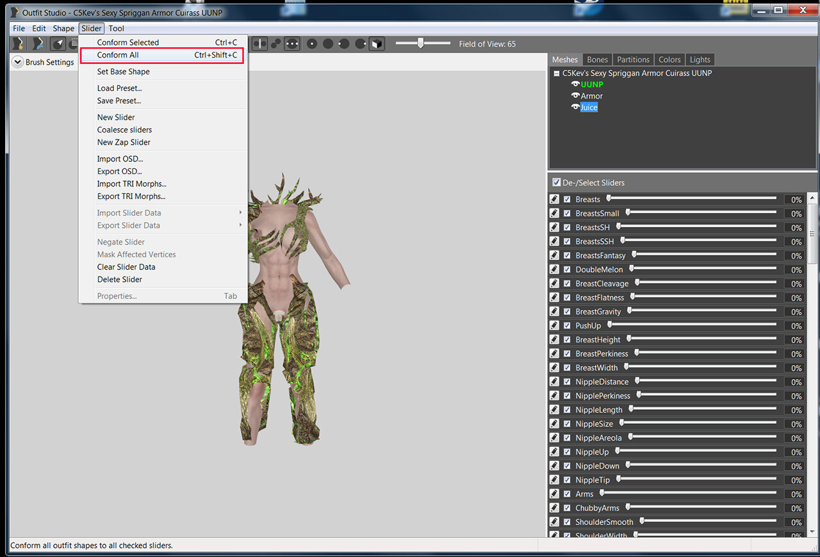Click the NippleTip percentage field

(x=794, y=480)
